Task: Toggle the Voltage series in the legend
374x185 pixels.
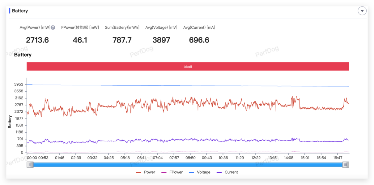Action: (200, 172)
